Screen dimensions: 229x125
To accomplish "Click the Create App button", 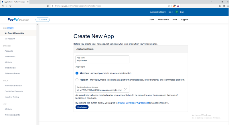I will click(82, 107).
